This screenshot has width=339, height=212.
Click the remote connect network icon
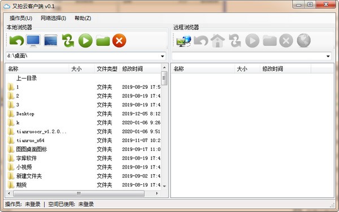pos(184,41)
